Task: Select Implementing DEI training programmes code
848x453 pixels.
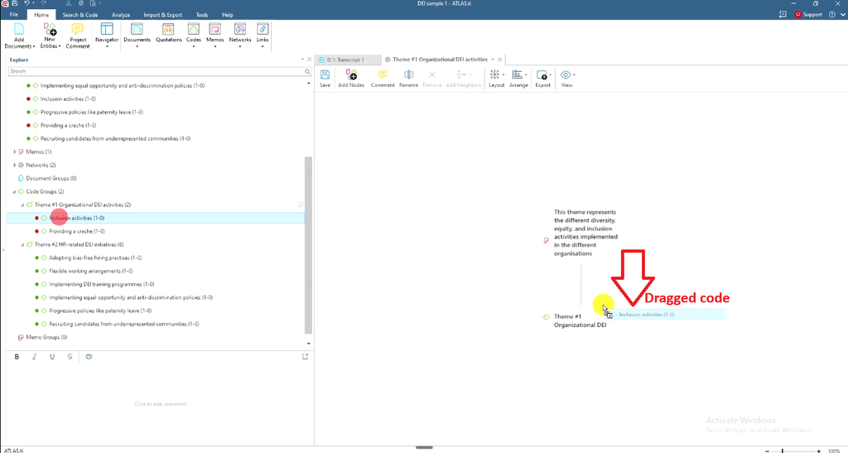Action: click(x=102, y=284)
